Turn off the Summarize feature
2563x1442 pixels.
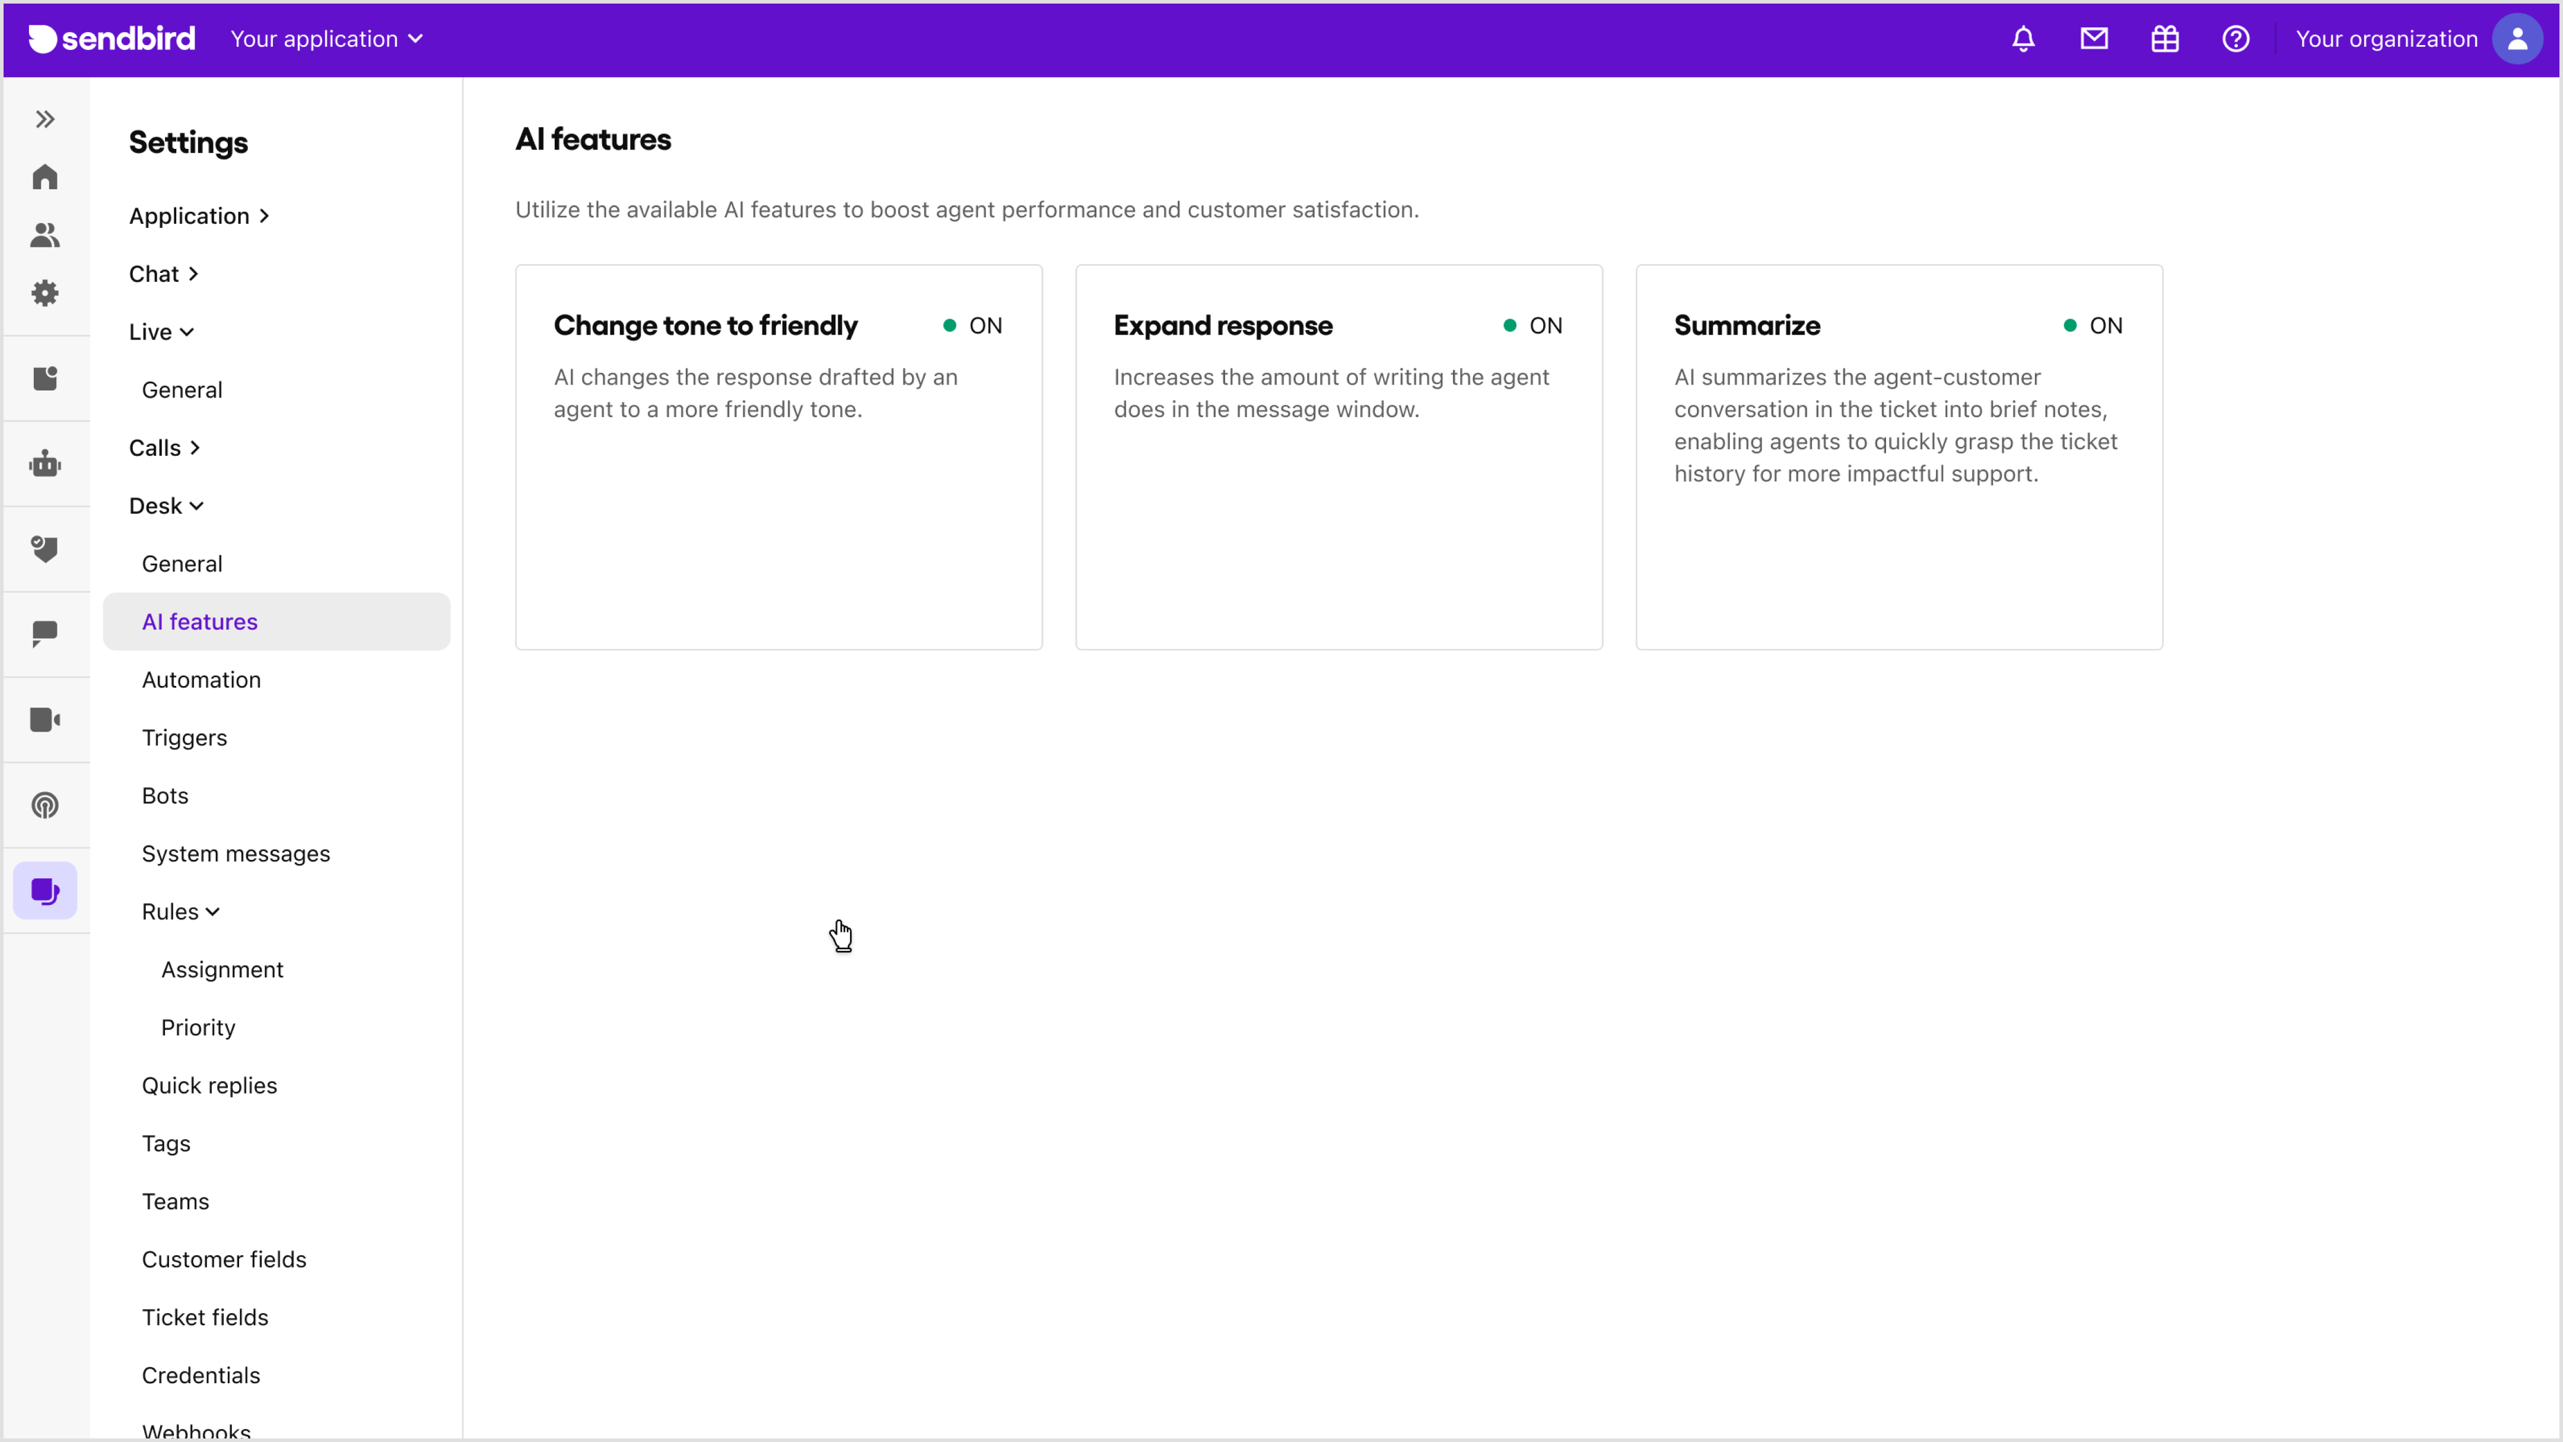click(2093, 325)
